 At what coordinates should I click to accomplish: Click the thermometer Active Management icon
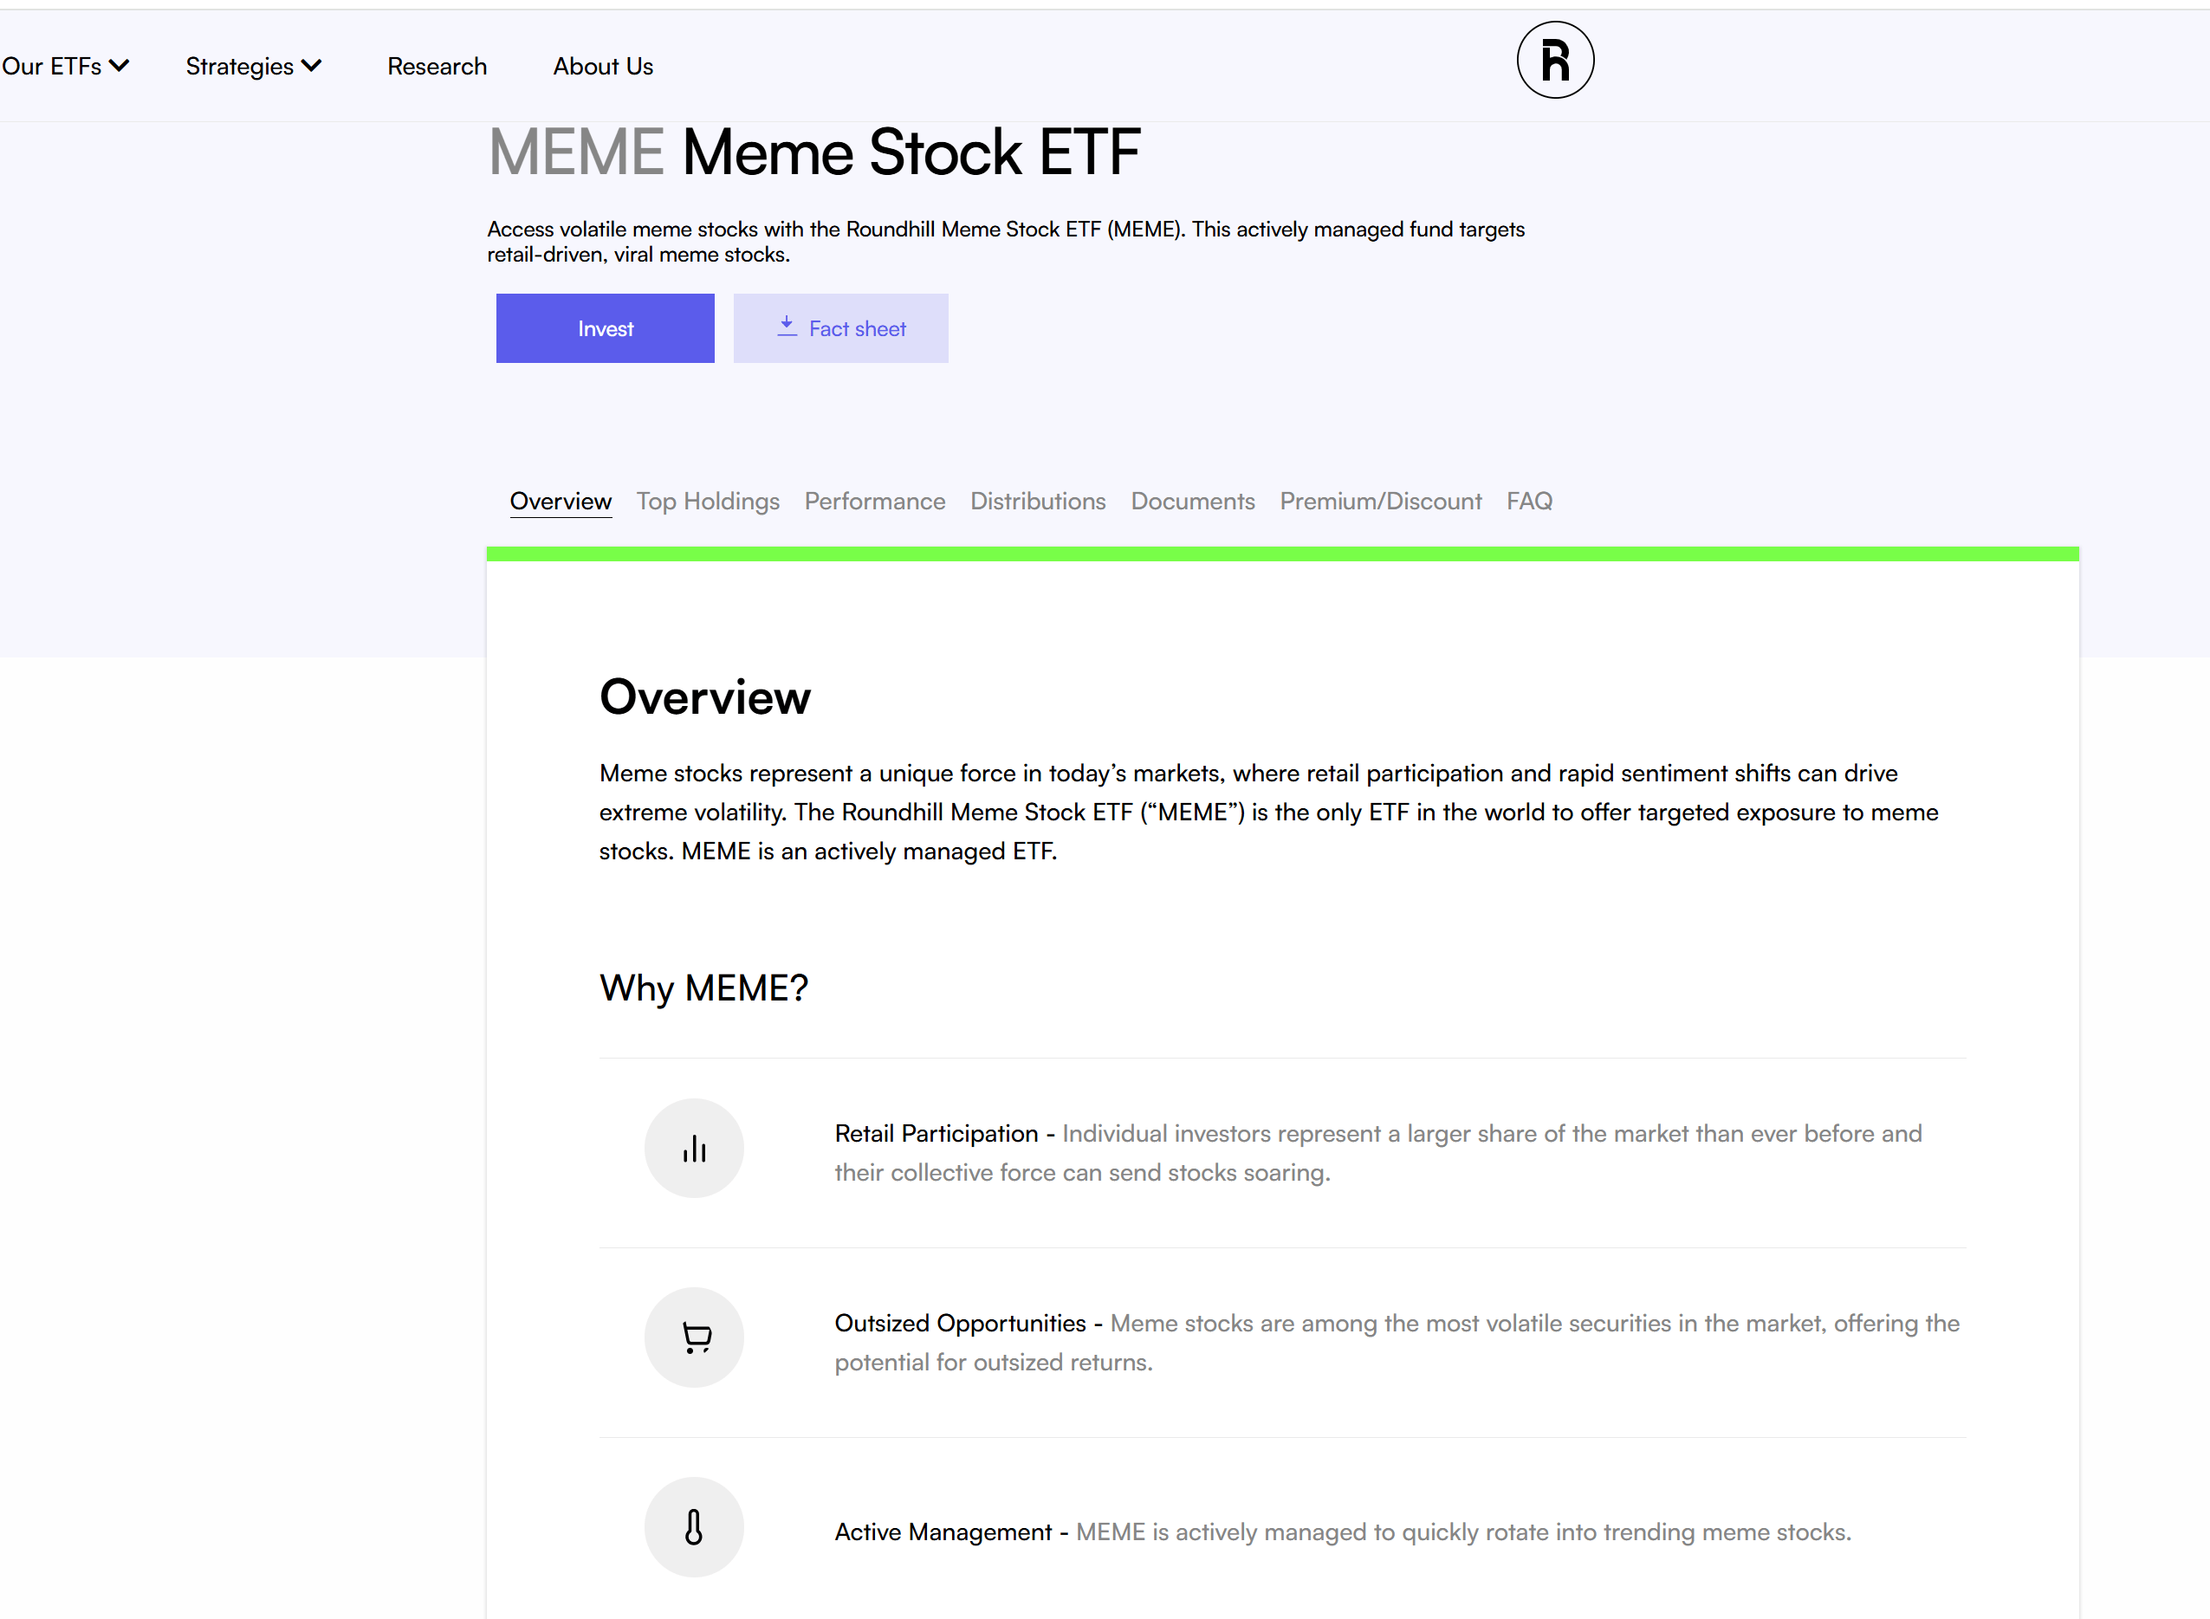point(694,1527)
